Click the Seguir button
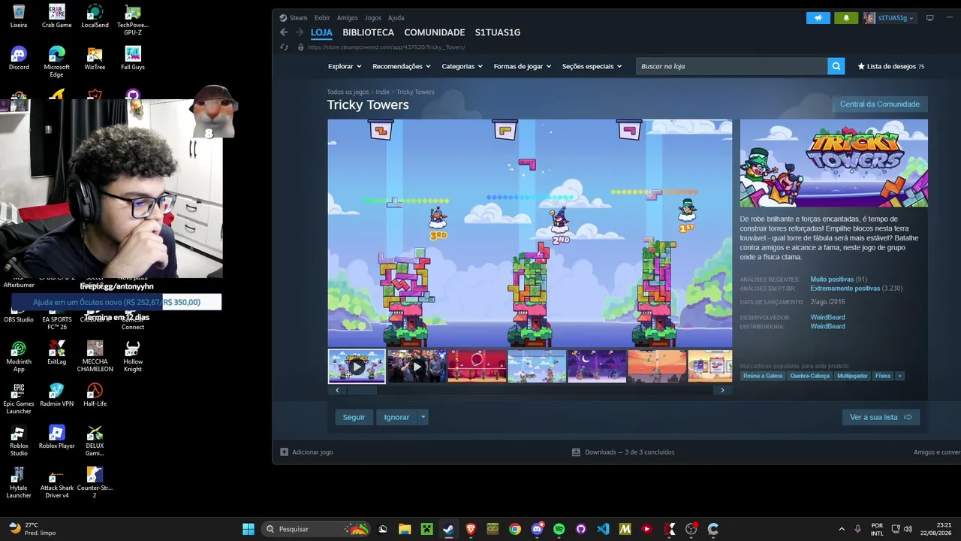This screenshot has height=541, width=961. [x=354, y=417]
